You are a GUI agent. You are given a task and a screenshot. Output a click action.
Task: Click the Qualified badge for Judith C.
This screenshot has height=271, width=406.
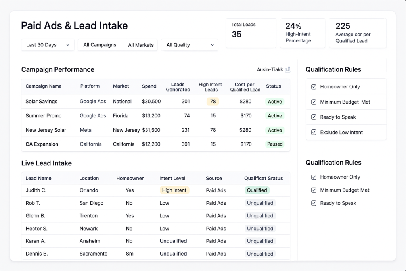[x=257, y=190]
